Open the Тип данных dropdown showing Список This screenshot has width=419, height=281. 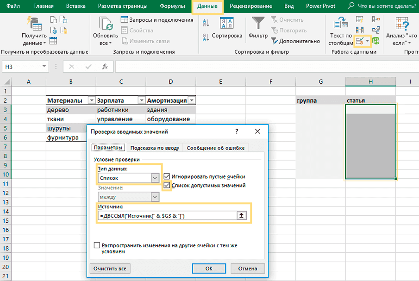pyautogui.click(x=154, y=179)
